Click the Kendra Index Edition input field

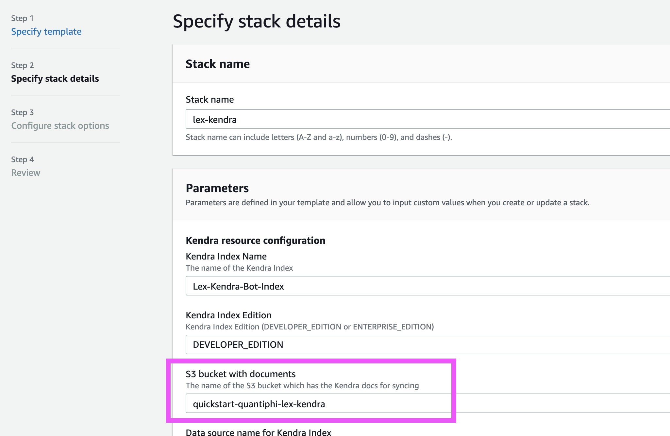click(x=425, y=344)
